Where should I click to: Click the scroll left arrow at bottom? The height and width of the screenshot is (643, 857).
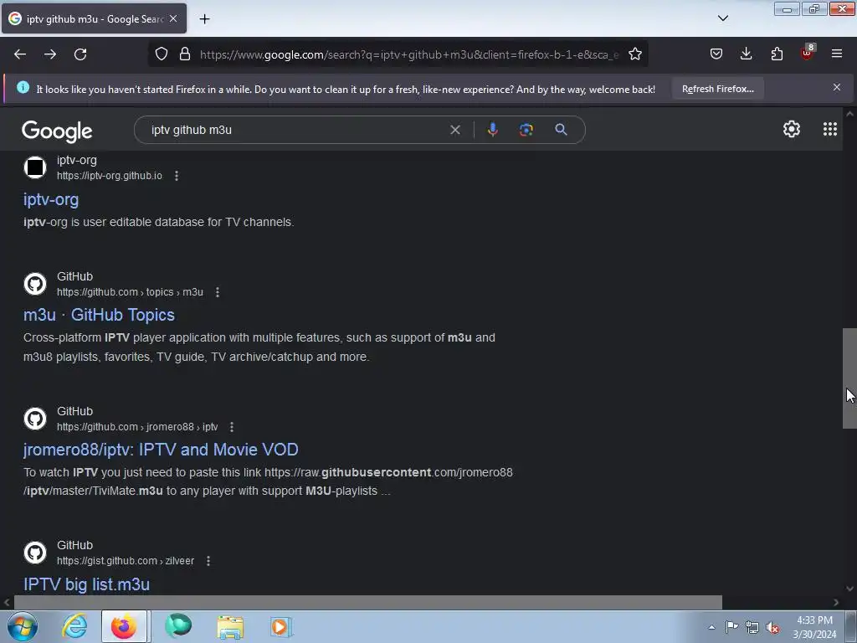point(7,602)
